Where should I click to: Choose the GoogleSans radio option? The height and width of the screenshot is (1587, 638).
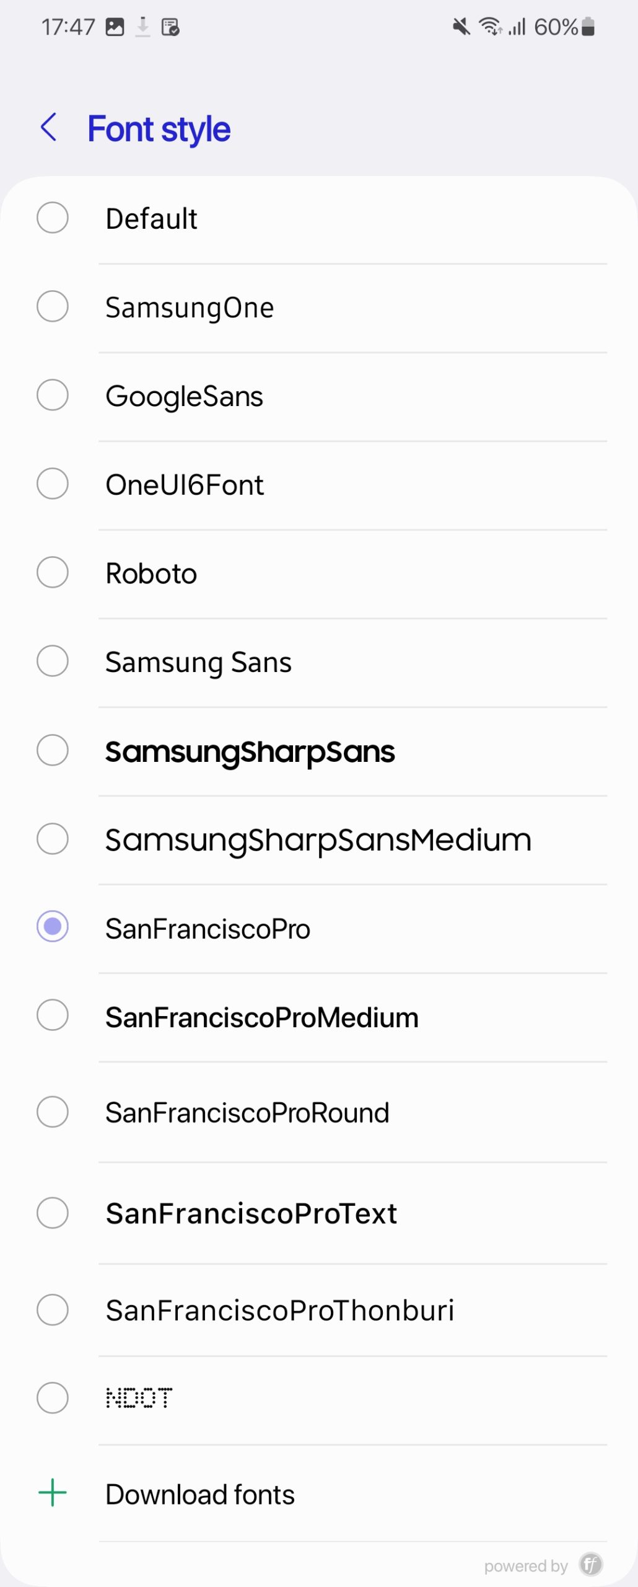pos(53,395)
